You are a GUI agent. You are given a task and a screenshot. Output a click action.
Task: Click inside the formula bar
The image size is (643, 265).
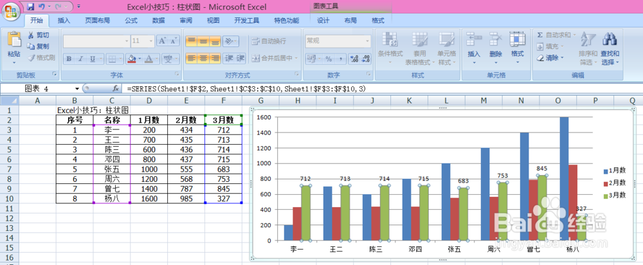[x=381, y=89]
